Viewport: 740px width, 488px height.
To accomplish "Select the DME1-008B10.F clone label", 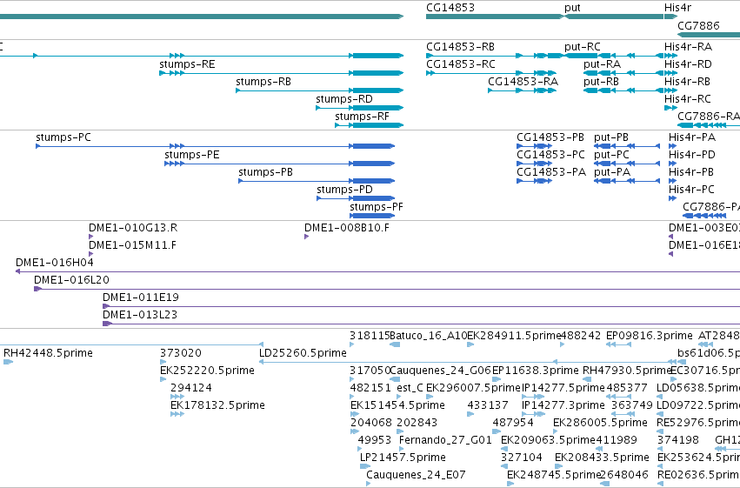I will pos(347,228).
